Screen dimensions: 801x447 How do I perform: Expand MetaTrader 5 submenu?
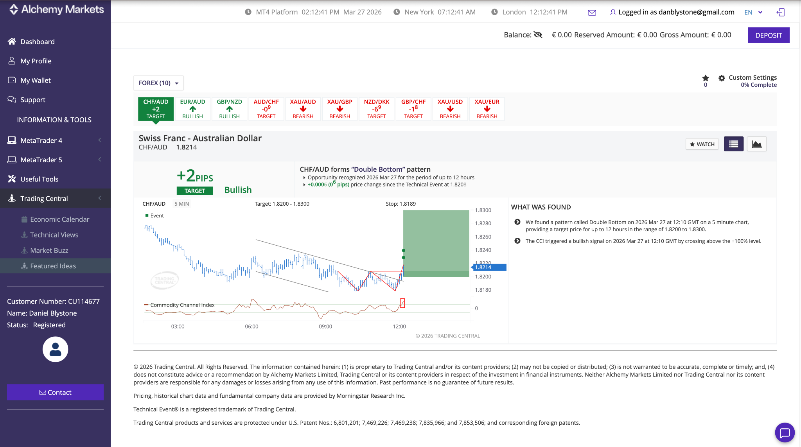click(55, 160)
